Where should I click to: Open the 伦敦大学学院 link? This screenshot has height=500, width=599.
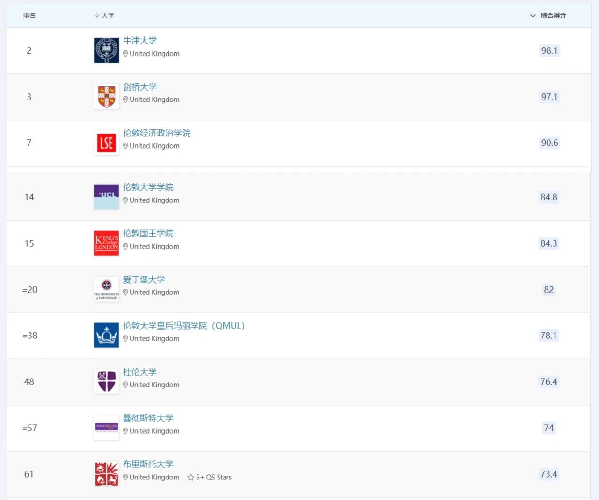click(x=148, y=187)
